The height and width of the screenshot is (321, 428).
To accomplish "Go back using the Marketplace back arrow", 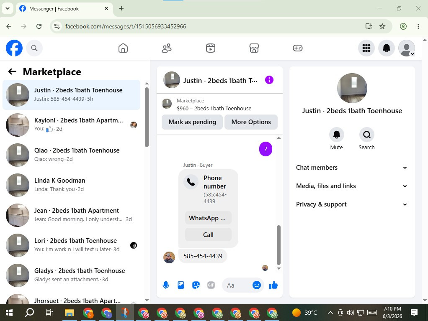I will (12, 71).
